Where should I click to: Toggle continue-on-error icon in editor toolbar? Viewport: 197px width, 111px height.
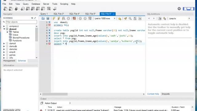74,18
